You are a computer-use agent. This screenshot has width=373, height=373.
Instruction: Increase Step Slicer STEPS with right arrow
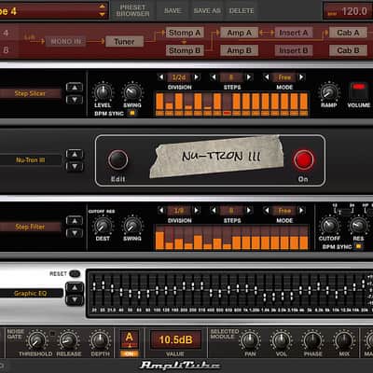[249, 77]
